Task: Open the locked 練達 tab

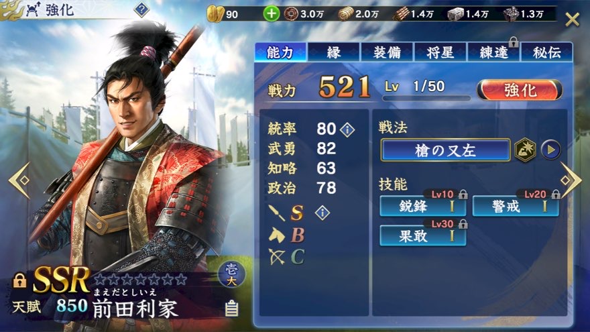Action: click(x=493, y=52)
